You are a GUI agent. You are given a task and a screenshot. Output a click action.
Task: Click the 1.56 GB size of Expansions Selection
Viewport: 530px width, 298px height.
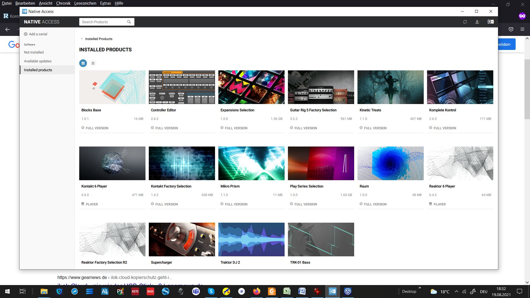(276, 119)
